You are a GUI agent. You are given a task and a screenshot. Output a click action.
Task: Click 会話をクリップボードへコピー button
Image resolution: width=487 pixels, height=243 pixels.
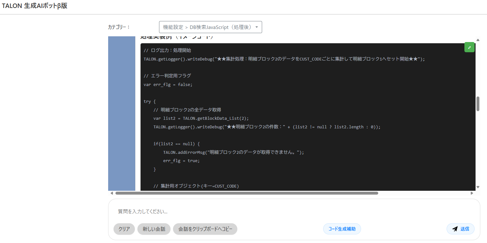tap(205, 229)
